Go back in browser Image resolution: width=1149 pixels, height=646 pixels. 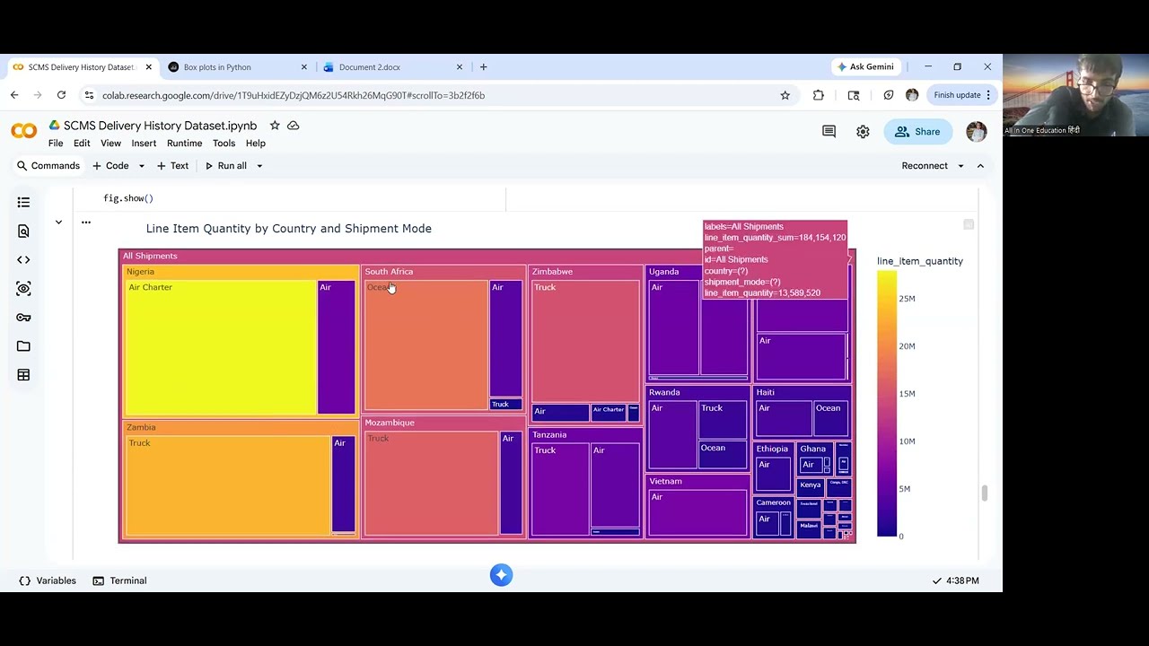coord(14,95)
